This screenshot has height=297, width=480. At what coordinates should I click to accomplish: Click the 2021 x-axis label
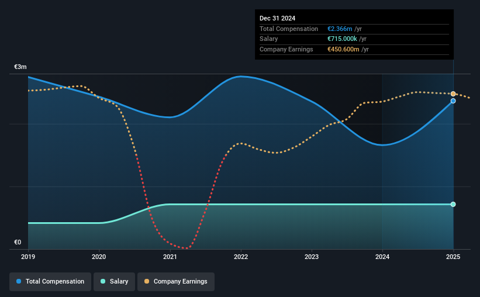(170, 257)
